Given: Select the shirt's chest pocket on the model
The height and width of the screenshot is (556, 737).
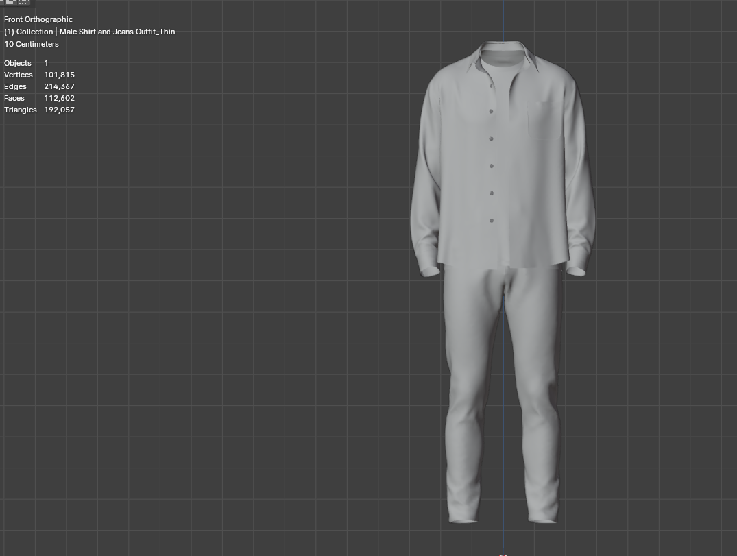Looking at the screenshot, I should click(x=545, y=121).
